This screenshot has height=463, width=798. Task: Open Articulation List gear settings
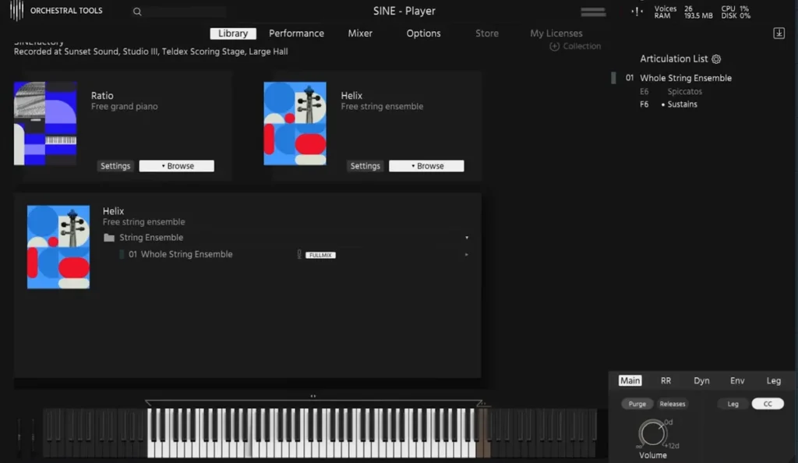tap(716, 59)
